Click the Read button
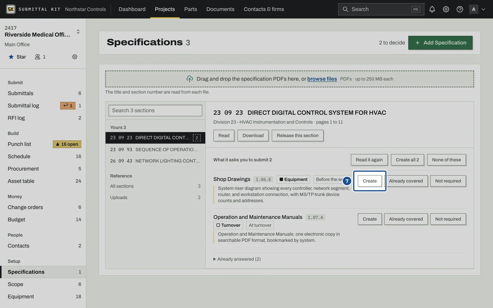Image resolution: width=493 pixels, height=308 pixels. point(224,136)
